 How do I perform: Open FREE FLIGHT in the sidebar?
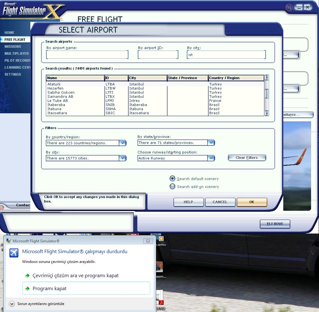(15, 40)
